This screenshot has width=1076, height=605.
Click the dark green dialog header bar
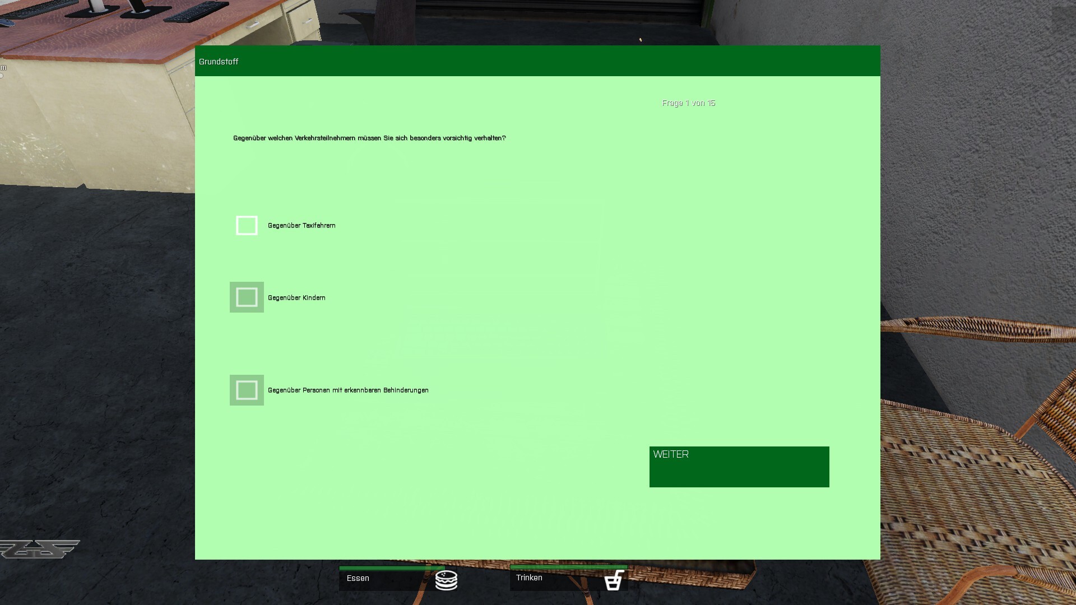[538, 61]
